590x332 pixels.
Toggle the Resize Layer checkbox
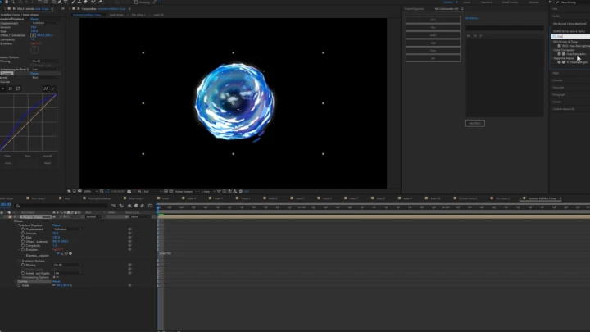[x=32, y=65]
